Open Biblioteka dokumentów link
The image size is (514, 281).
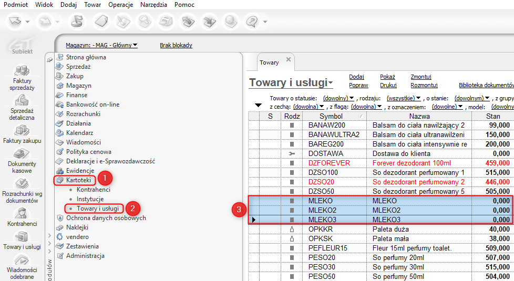click(487, 85)
